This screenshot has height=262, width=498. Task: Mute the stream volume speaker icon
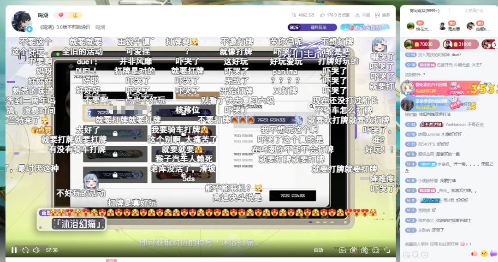pos(36,250)
